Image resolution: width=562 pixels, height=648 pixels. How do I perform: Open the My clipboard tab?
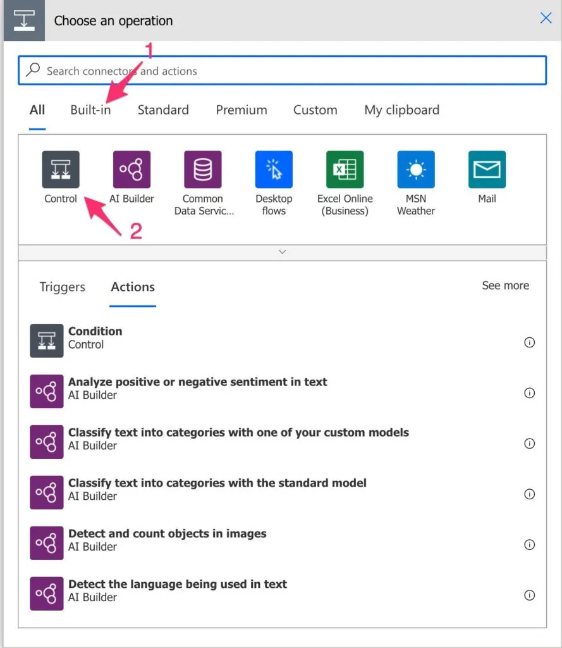point(401,110)
